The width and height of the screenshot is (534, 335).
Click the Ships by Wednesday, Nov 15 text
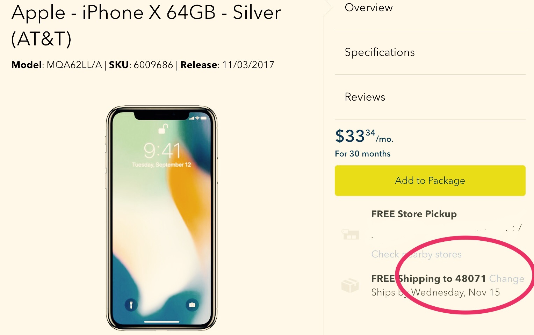point(435,292)
